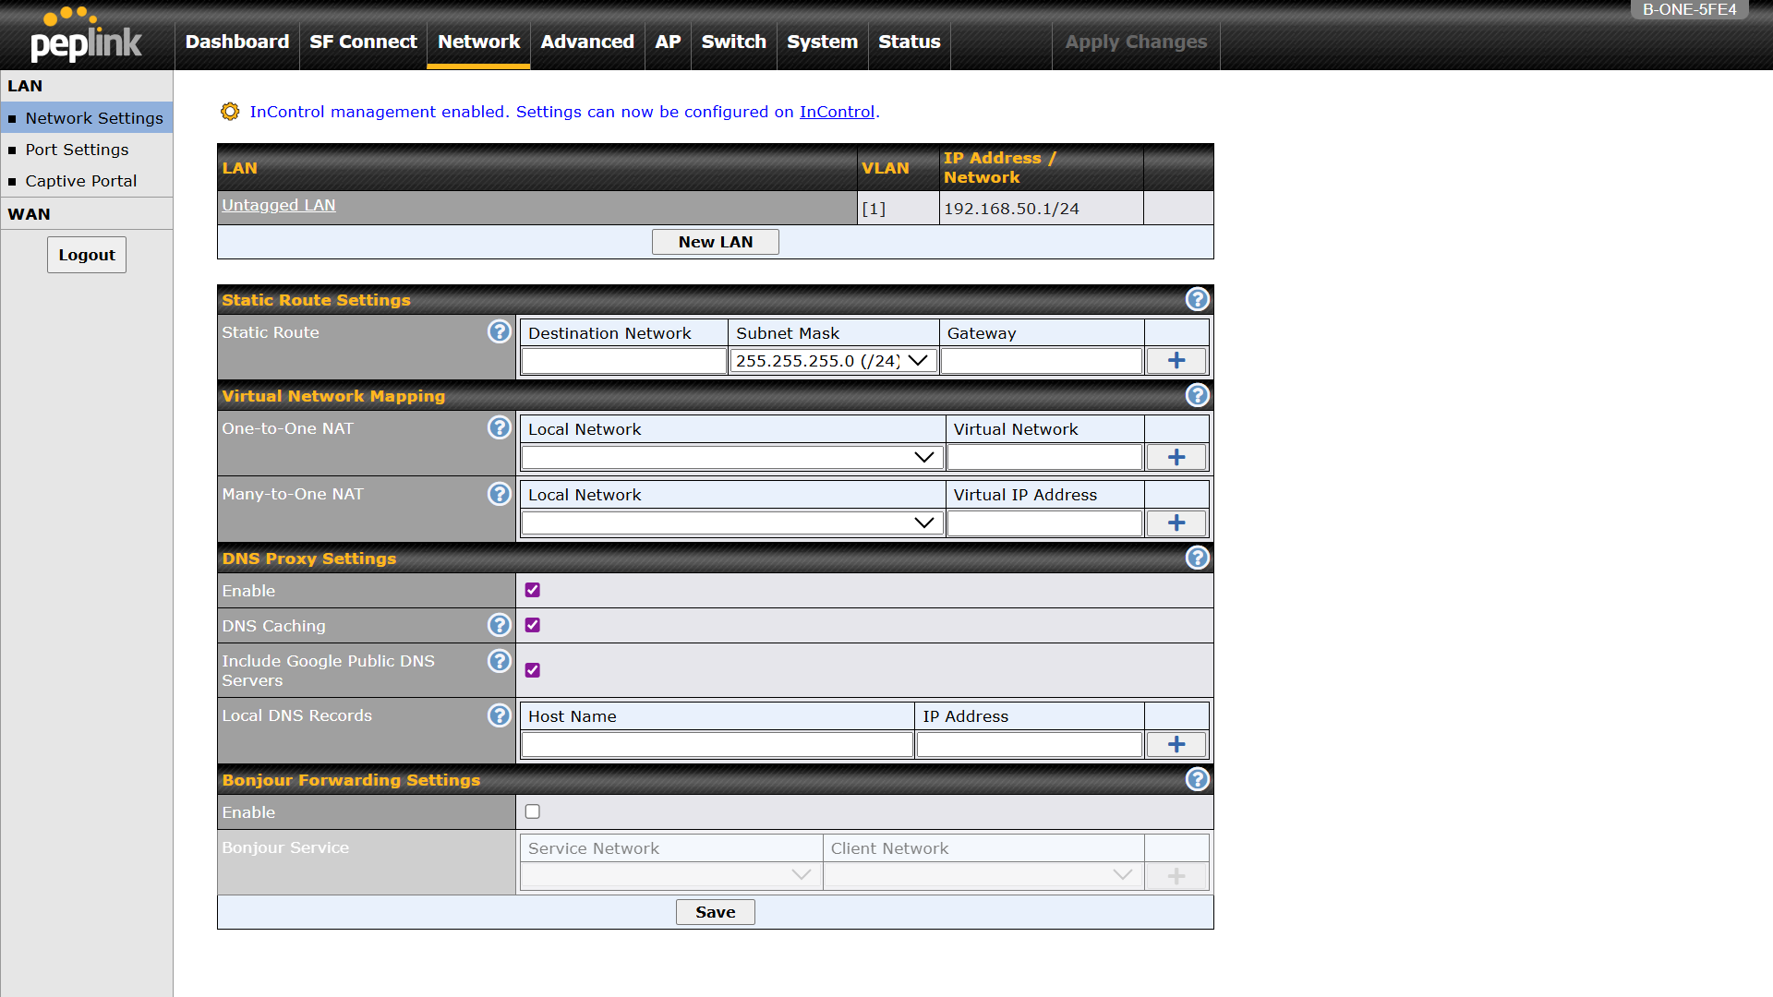Open Port Settings in sidebar
The image size is (1773, 997).
click(x=77, y=150)
